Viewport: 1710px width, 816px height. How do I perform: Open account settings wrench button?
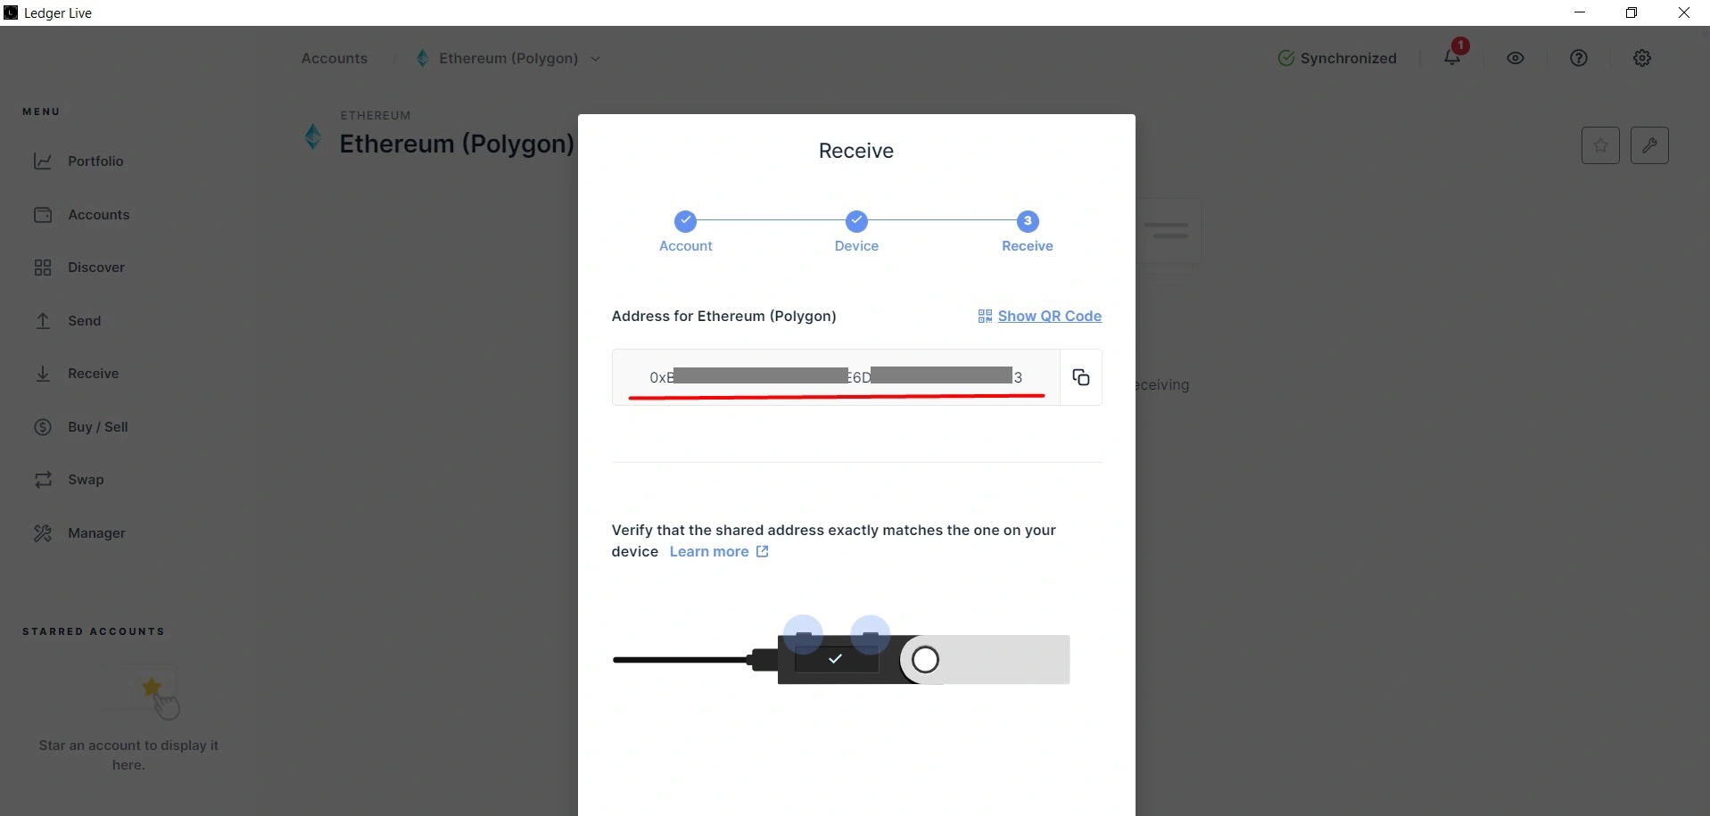point(1649,145)
